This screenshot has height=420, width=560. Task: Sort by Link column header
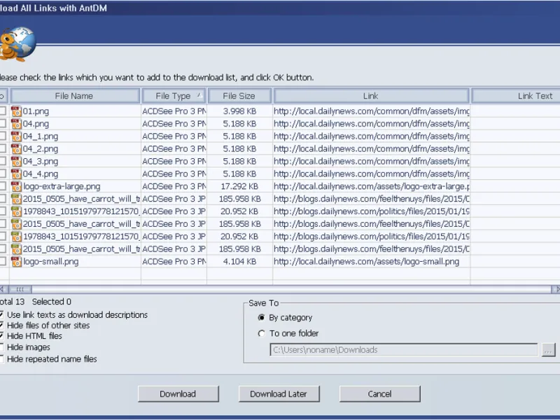[x=371, y=96]
